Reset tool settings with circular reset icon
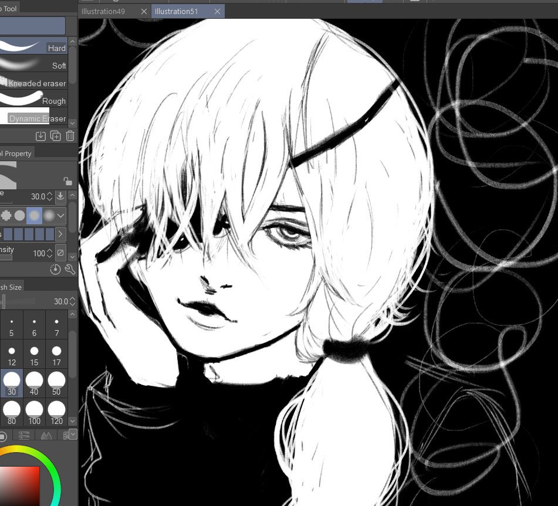 tap(55, 270)
